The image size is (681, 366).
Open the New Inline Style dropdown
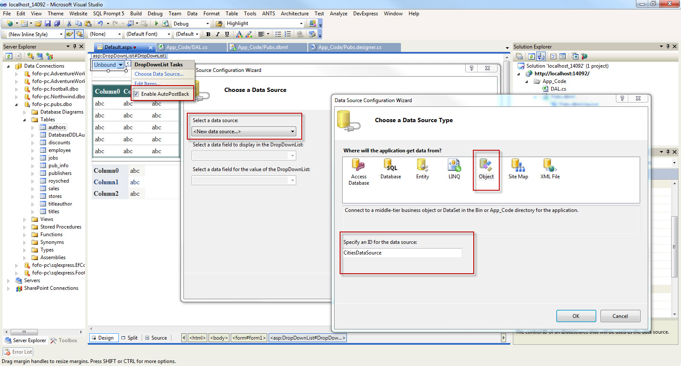click(x=61, y=34)
